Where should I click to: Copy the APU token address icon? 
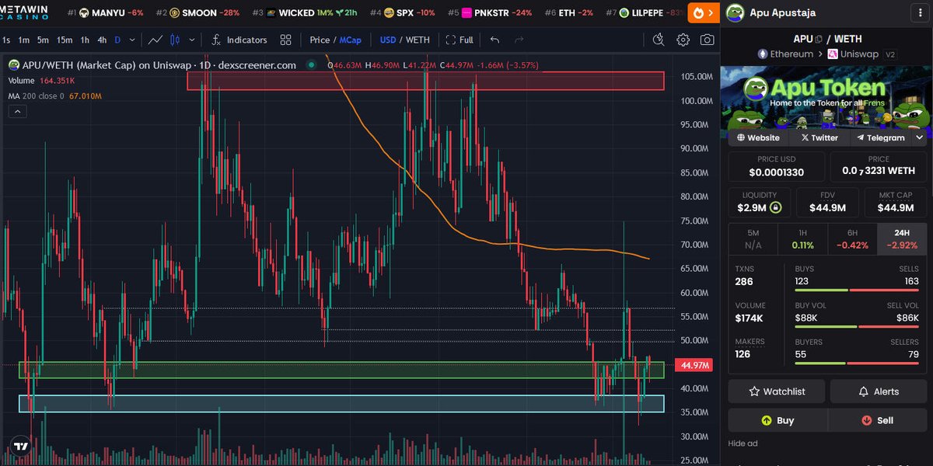coord(818,39)
